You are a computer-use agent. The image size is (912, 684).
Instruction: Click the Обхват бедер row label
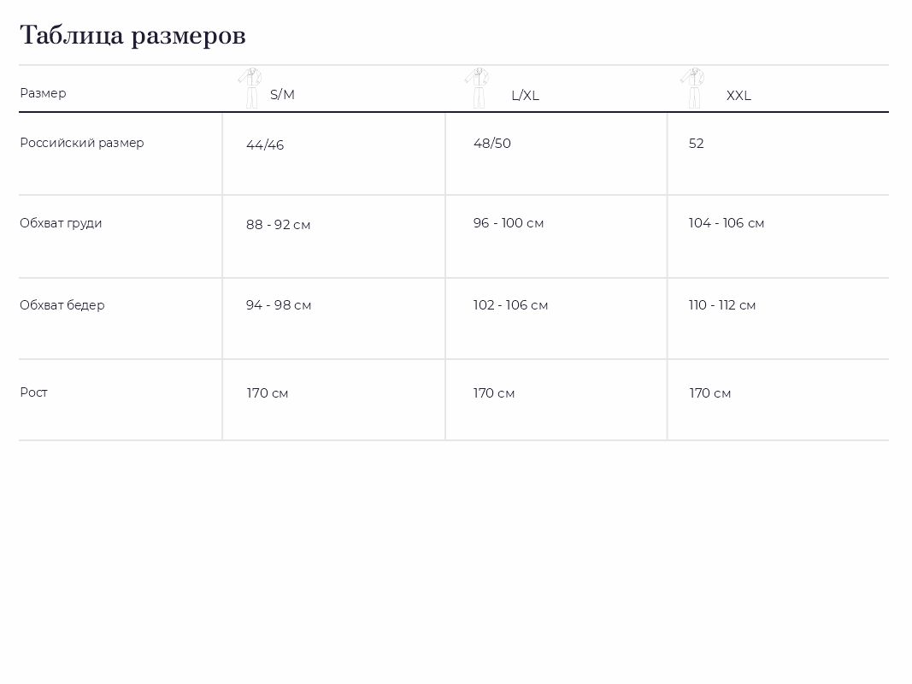62,304
